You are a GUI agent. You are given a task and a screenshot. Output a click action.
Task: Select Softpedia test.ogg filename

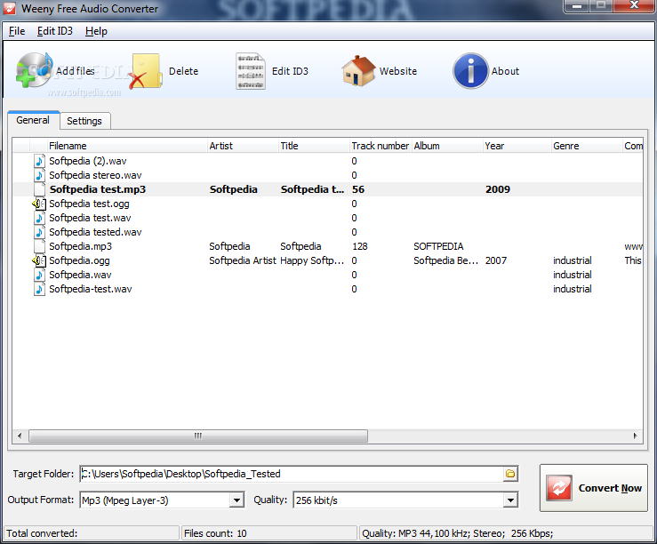coord(89,204)
